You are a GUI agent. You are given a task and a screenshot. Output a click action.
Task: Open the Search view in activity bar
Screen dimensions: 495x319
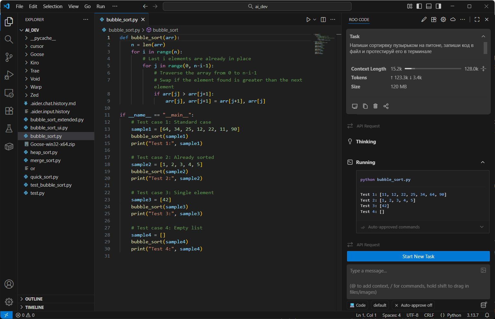click(9, 39)
